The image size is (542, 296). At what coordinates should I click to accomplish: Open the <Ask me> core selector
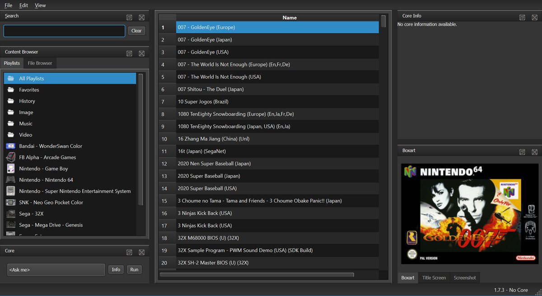point(56,270)
